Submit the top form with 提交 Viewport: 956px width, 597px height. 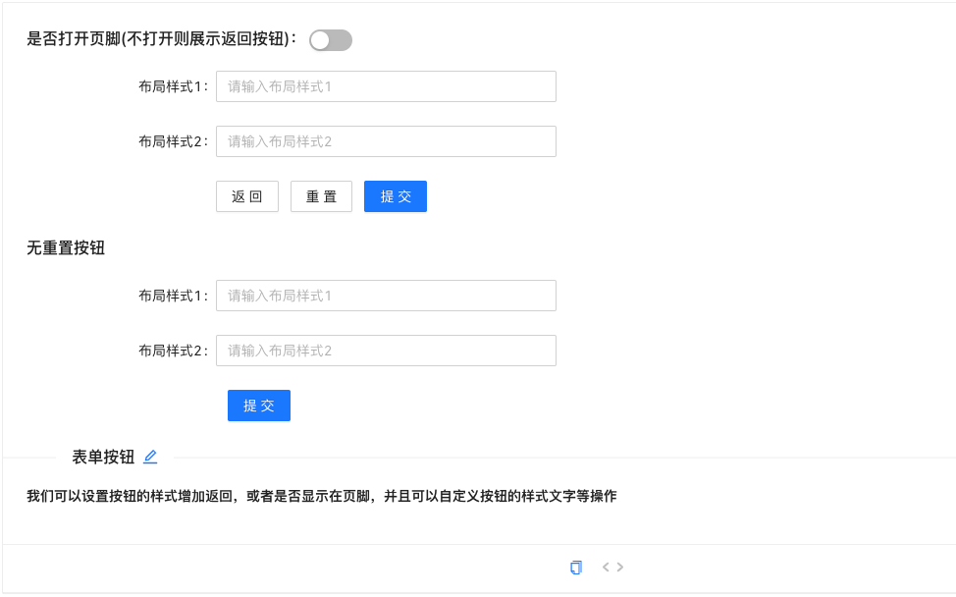(x=396, y=196)
